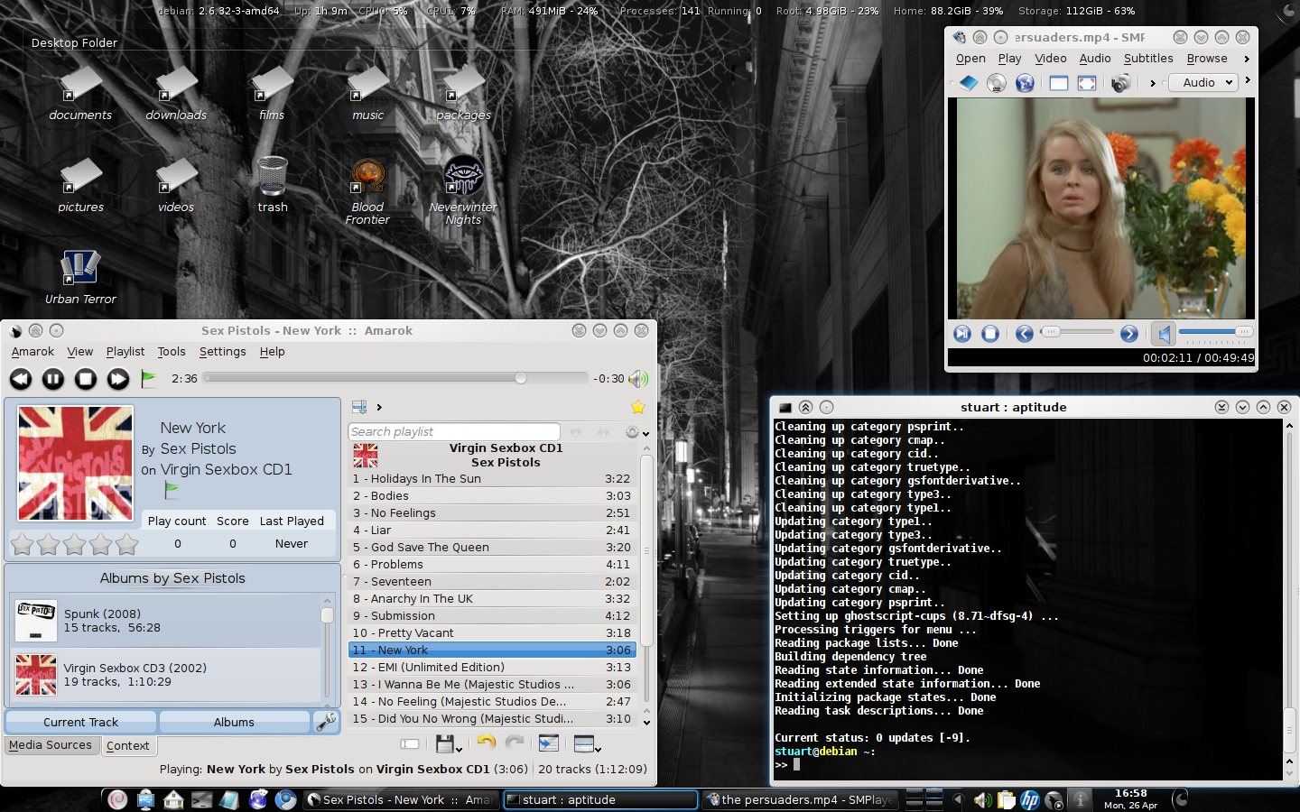Click the show active track icon below playlist
This screenshot has height=812, width=1300.
pyautogui.click(x=548, y=743)
